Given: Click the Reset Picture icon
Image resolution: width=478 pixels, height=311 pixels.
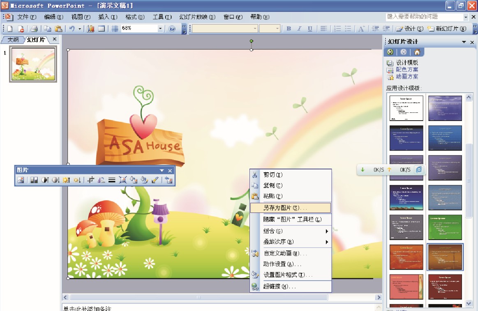Looking at the screenshot, I should [x=169, y=180].
